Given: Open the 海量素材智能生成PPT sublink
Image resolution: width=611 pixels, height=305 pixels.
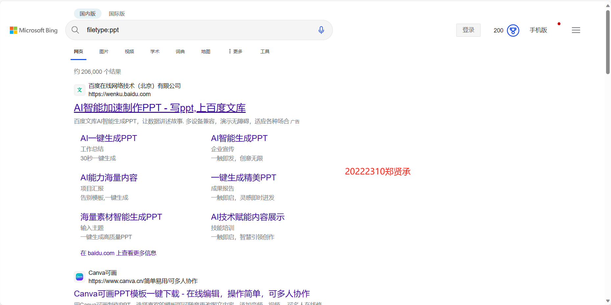Looking at the screenshot, I should (x=121, y=217).
